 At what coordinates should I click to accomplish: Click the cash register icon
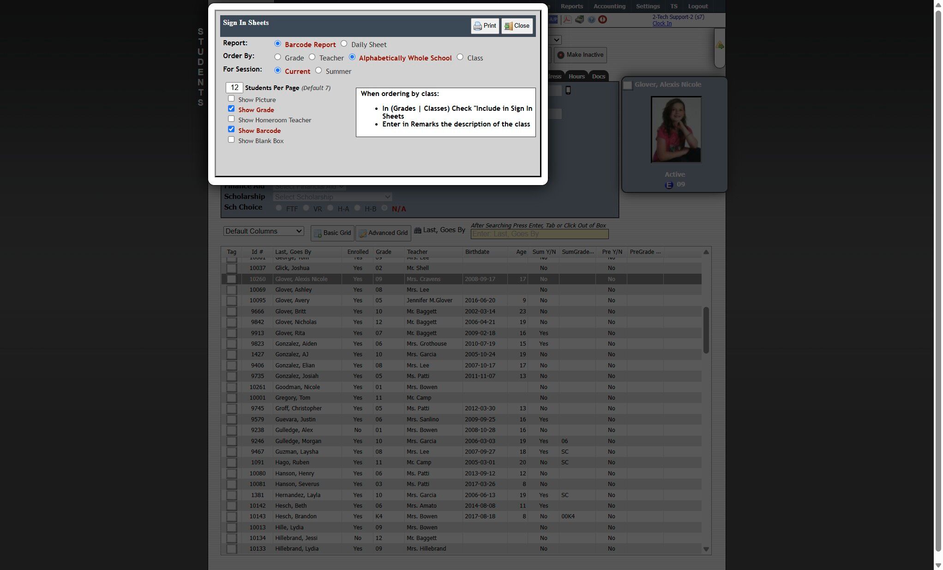[579, 19]
